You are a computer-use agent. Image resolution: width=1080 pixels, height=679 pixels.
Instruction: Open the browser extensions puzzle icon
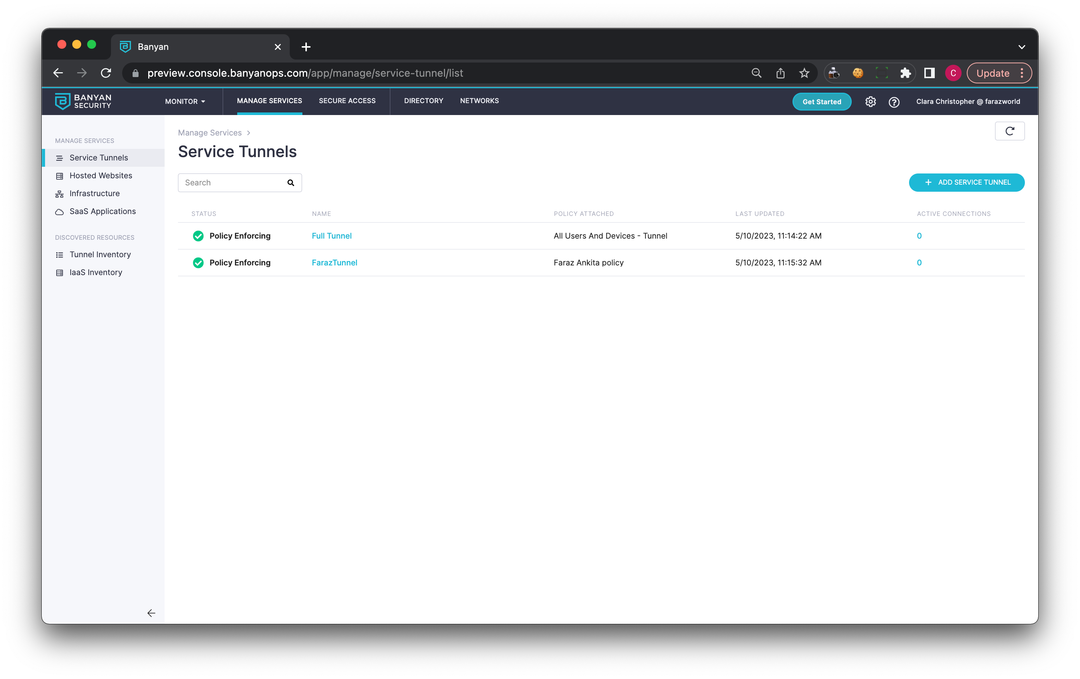(x=905, y=73)
